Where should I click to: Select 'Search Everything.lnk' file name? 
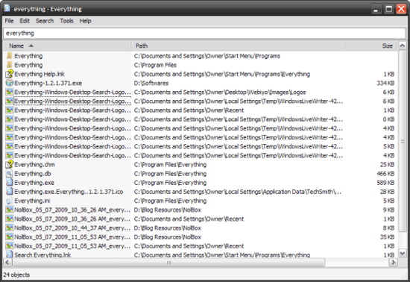pyautogui.click(x=42, y=255)
